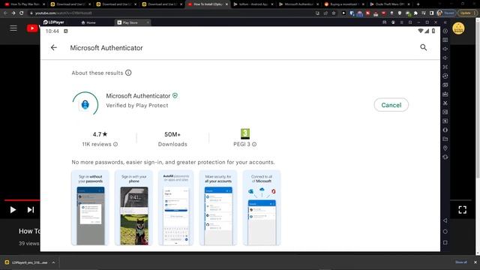The width and height of the screenshot is (480, 270).
Task: Go back from the Play Store results
Action: [x=54, y=48]
